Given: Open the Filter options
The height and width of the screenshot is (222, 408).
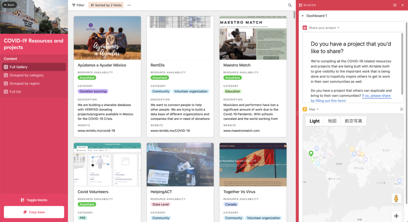Looking at the screenshot, I should (78, 5).
